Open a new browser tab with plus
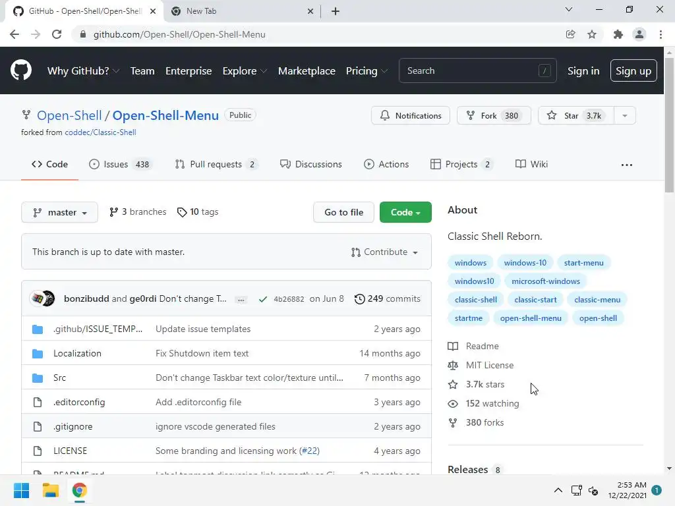 pos(336,11)
